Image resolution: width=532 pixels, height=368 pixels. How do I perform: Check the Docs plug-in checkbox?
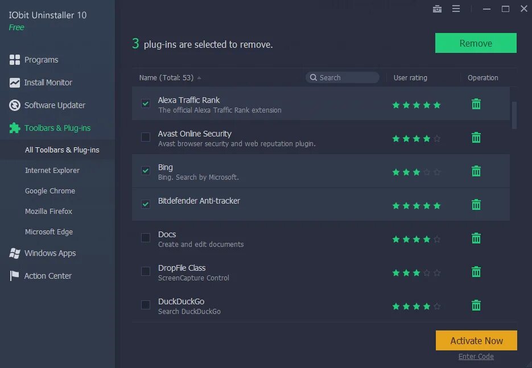click(x=146, y=238)
